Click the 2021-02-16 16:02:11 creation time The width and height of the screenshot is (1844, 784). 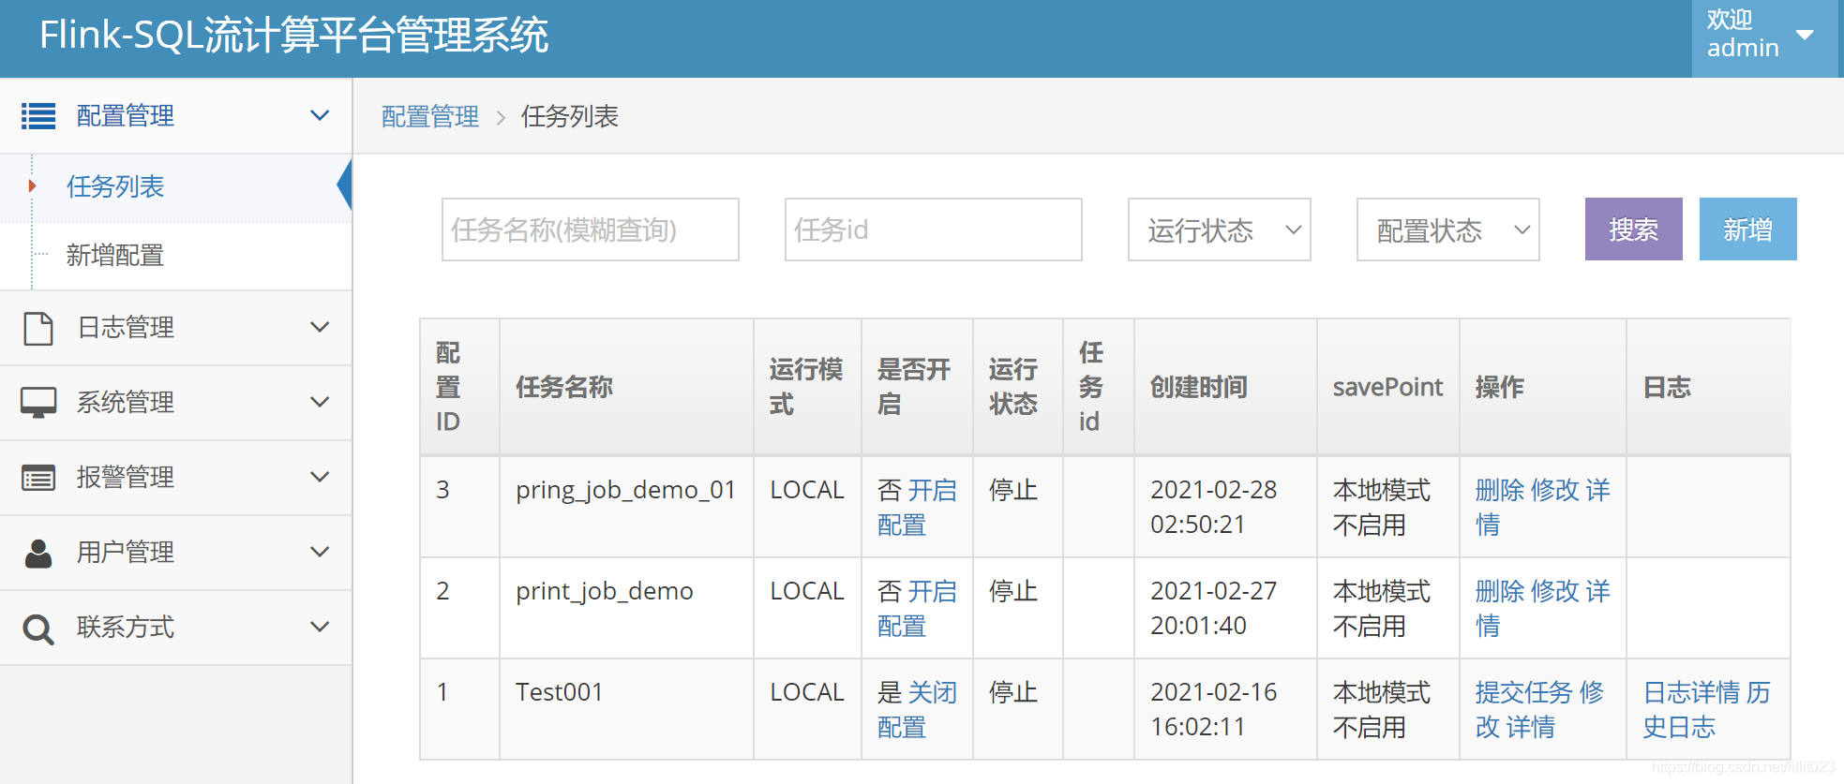pos(1214,710)
